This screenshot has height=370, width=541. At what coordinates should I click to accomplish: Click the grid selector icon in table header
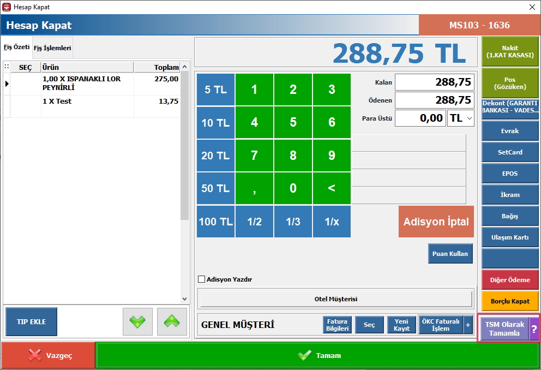(7, 67)
